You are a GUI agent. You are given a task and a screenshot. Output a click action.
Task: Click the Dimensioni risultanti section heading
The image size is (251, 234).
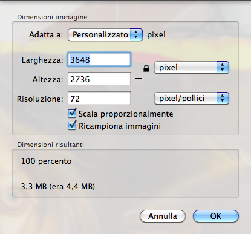[50, 145]
